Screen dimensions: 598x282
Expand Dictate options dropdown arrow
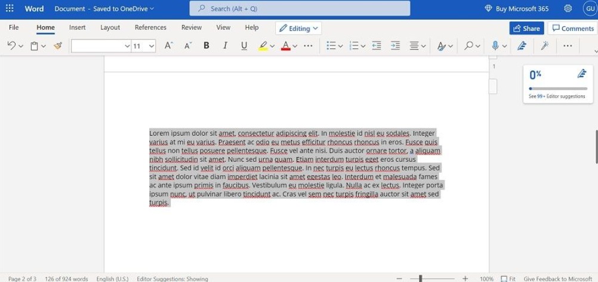(504, 46)
